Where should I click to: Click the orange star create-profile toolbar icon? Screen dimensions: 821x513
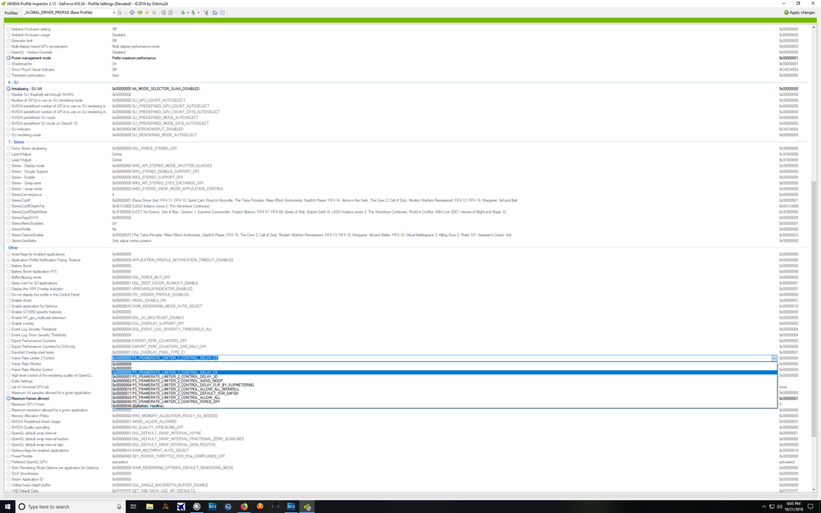tap(147, 12)
